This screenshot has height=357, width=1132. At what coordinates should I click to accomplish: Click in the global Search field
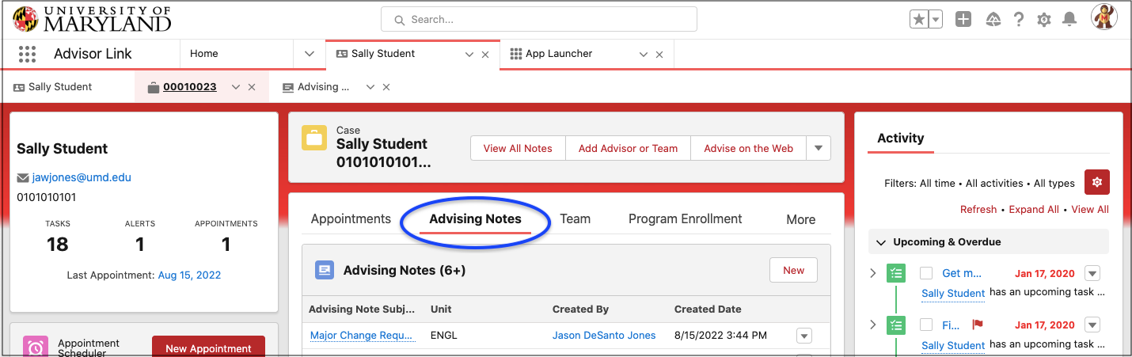[538, 19]
